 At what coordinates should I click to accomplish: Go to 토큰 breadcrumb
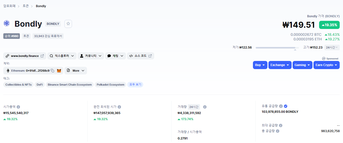coord(26,6)
